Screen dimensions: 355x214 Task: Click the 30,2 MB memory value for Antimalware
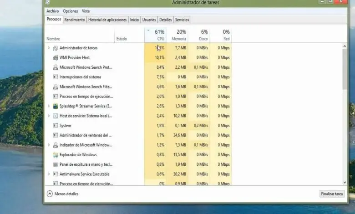(180, 174)
